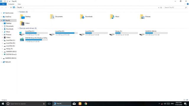Select Local Disk (E:) in navigation tree
The width and height of the screenshot is (189, 106).
[x=10, y=46]
